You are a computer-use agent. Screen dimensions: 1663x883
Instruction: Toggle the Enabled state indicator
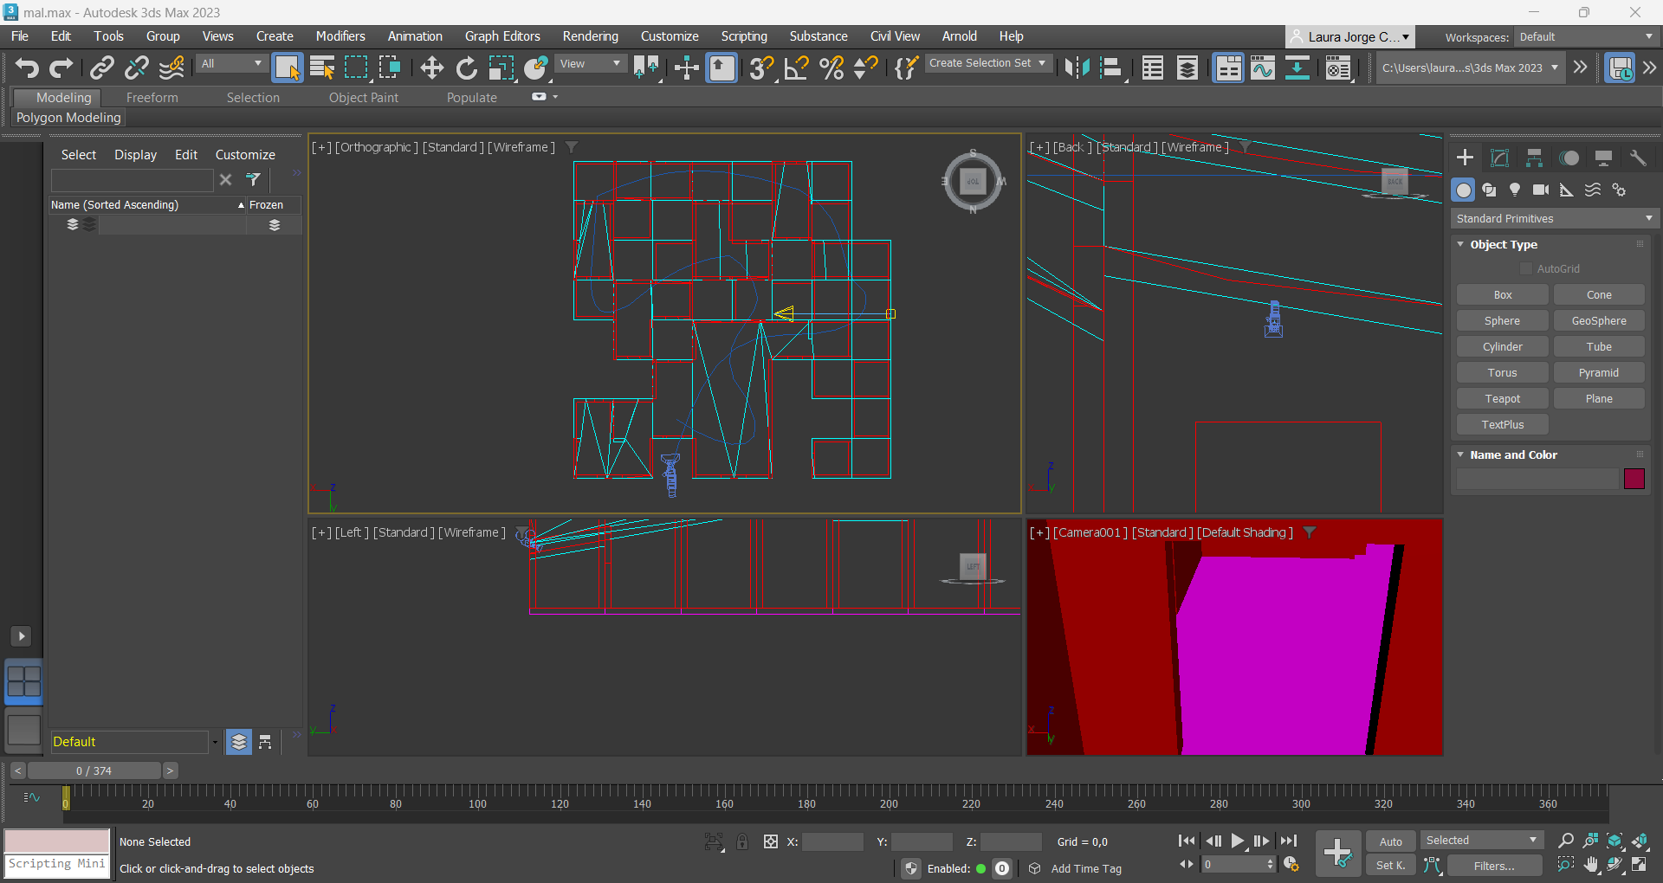(x=981, y=868)
